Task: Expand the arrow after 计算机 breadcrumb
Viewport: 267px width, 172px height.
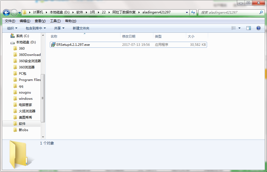Action: 46,12
